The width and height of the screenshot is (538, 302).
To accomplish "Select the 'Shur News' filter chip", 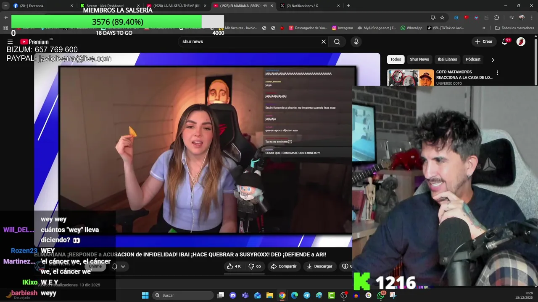I will click(419, 60).
